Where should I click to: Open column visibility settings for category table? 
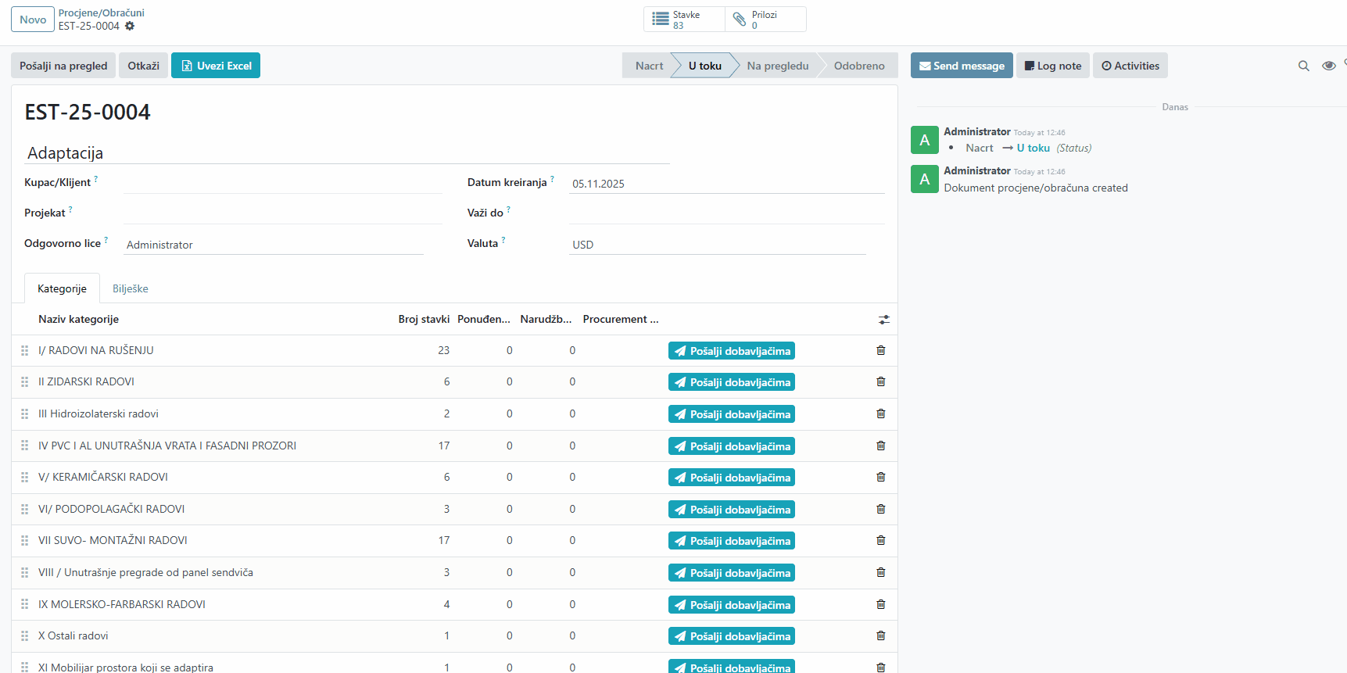(883, 320)
